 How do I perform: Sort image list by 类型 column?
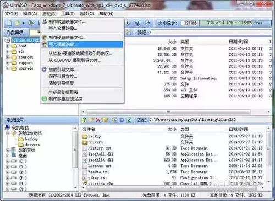click(185, 42)
